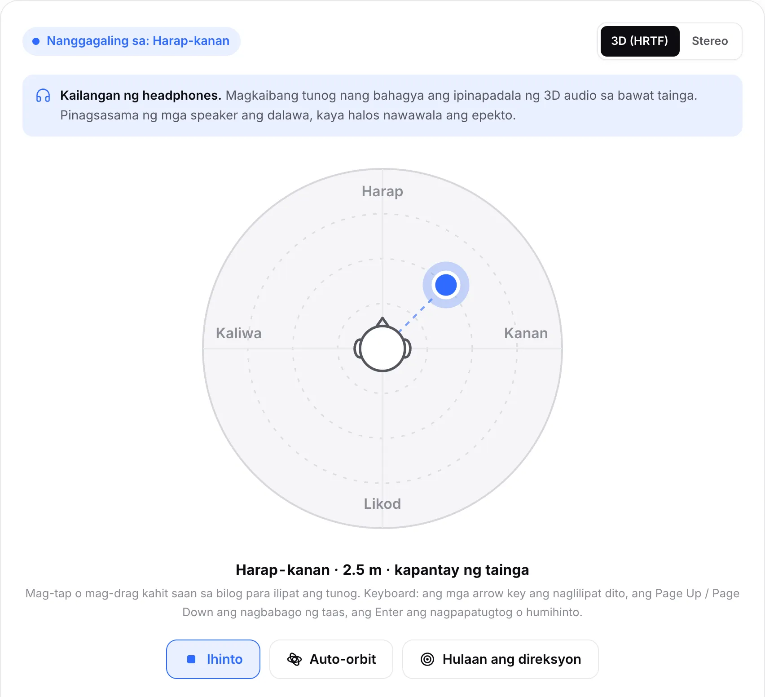765x697 pixels.
Task: Click the Kanan label on the pad
Action: (x=526, y=333)
